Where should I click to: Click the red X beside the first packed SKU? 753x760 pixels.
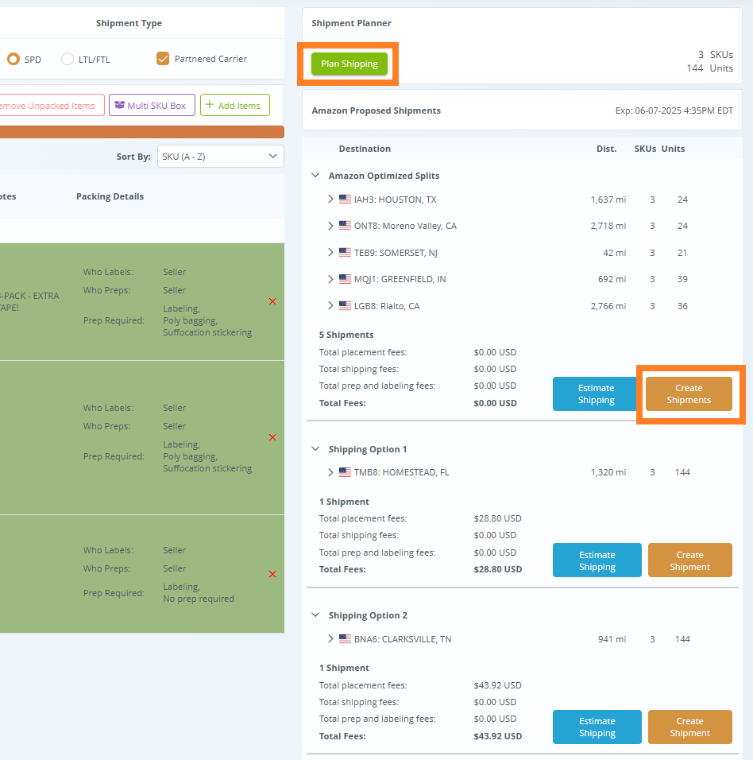click(x=272, y=301)
